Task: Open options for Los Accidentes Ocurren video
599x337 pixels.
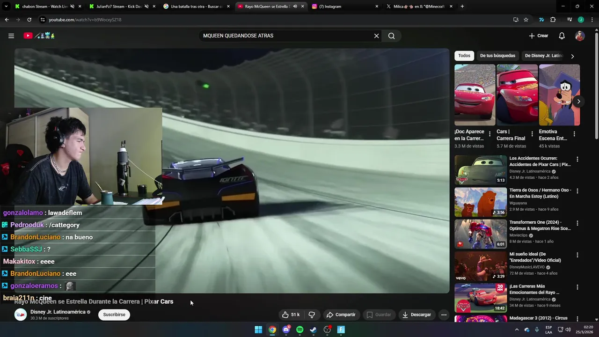Action: point(577,159)
